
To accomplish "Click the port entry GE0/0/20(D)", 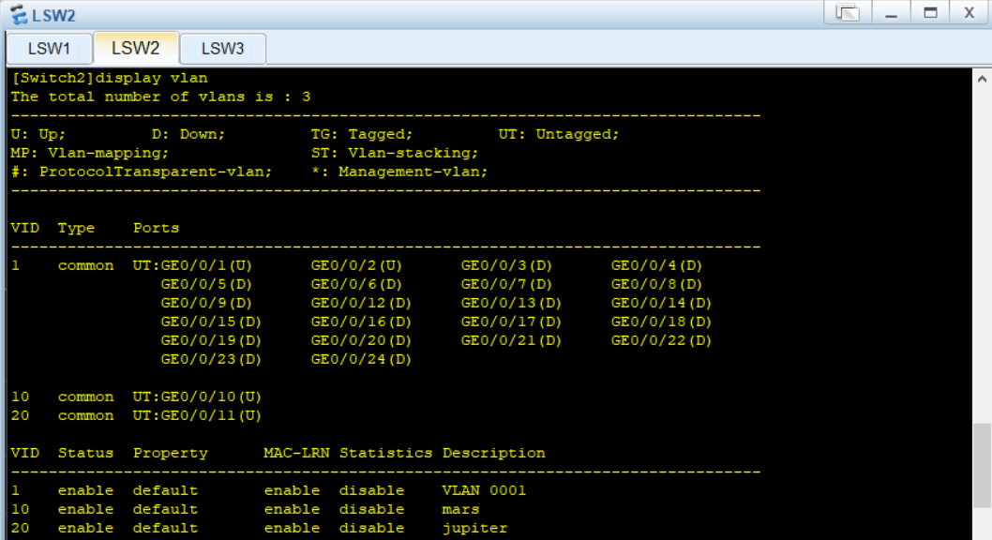I will pos(361,341).
